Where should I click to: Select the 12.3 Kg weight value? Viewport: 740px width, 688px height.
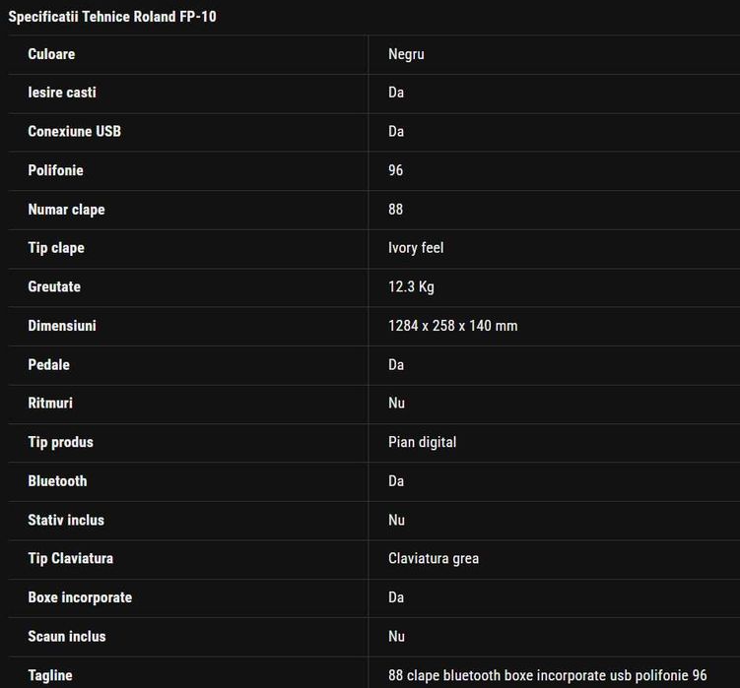411,286
